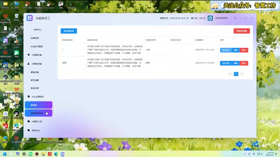Click shield security icon on taskbar
This screenshot has height=157, width=280.
tap(17, 154)
